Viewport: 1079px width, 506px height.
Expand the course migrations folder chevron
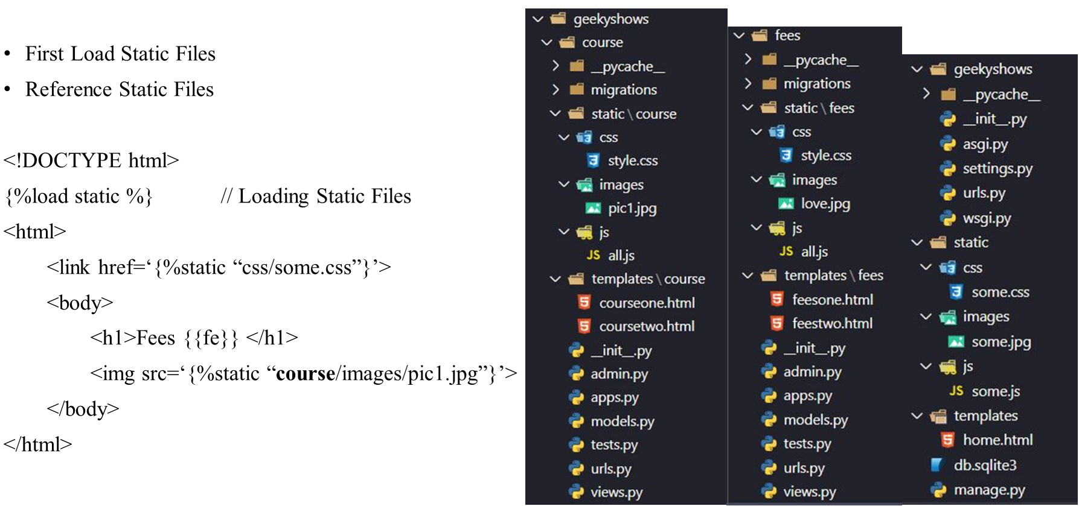[556, 90]
